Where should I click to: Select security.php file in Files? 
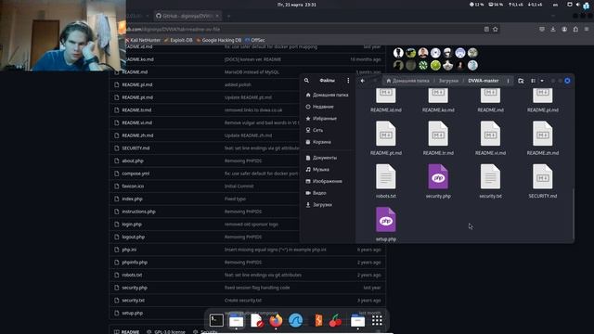[x=438, y=182]
